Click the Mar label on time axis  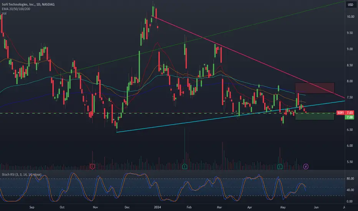coord(219,207)
